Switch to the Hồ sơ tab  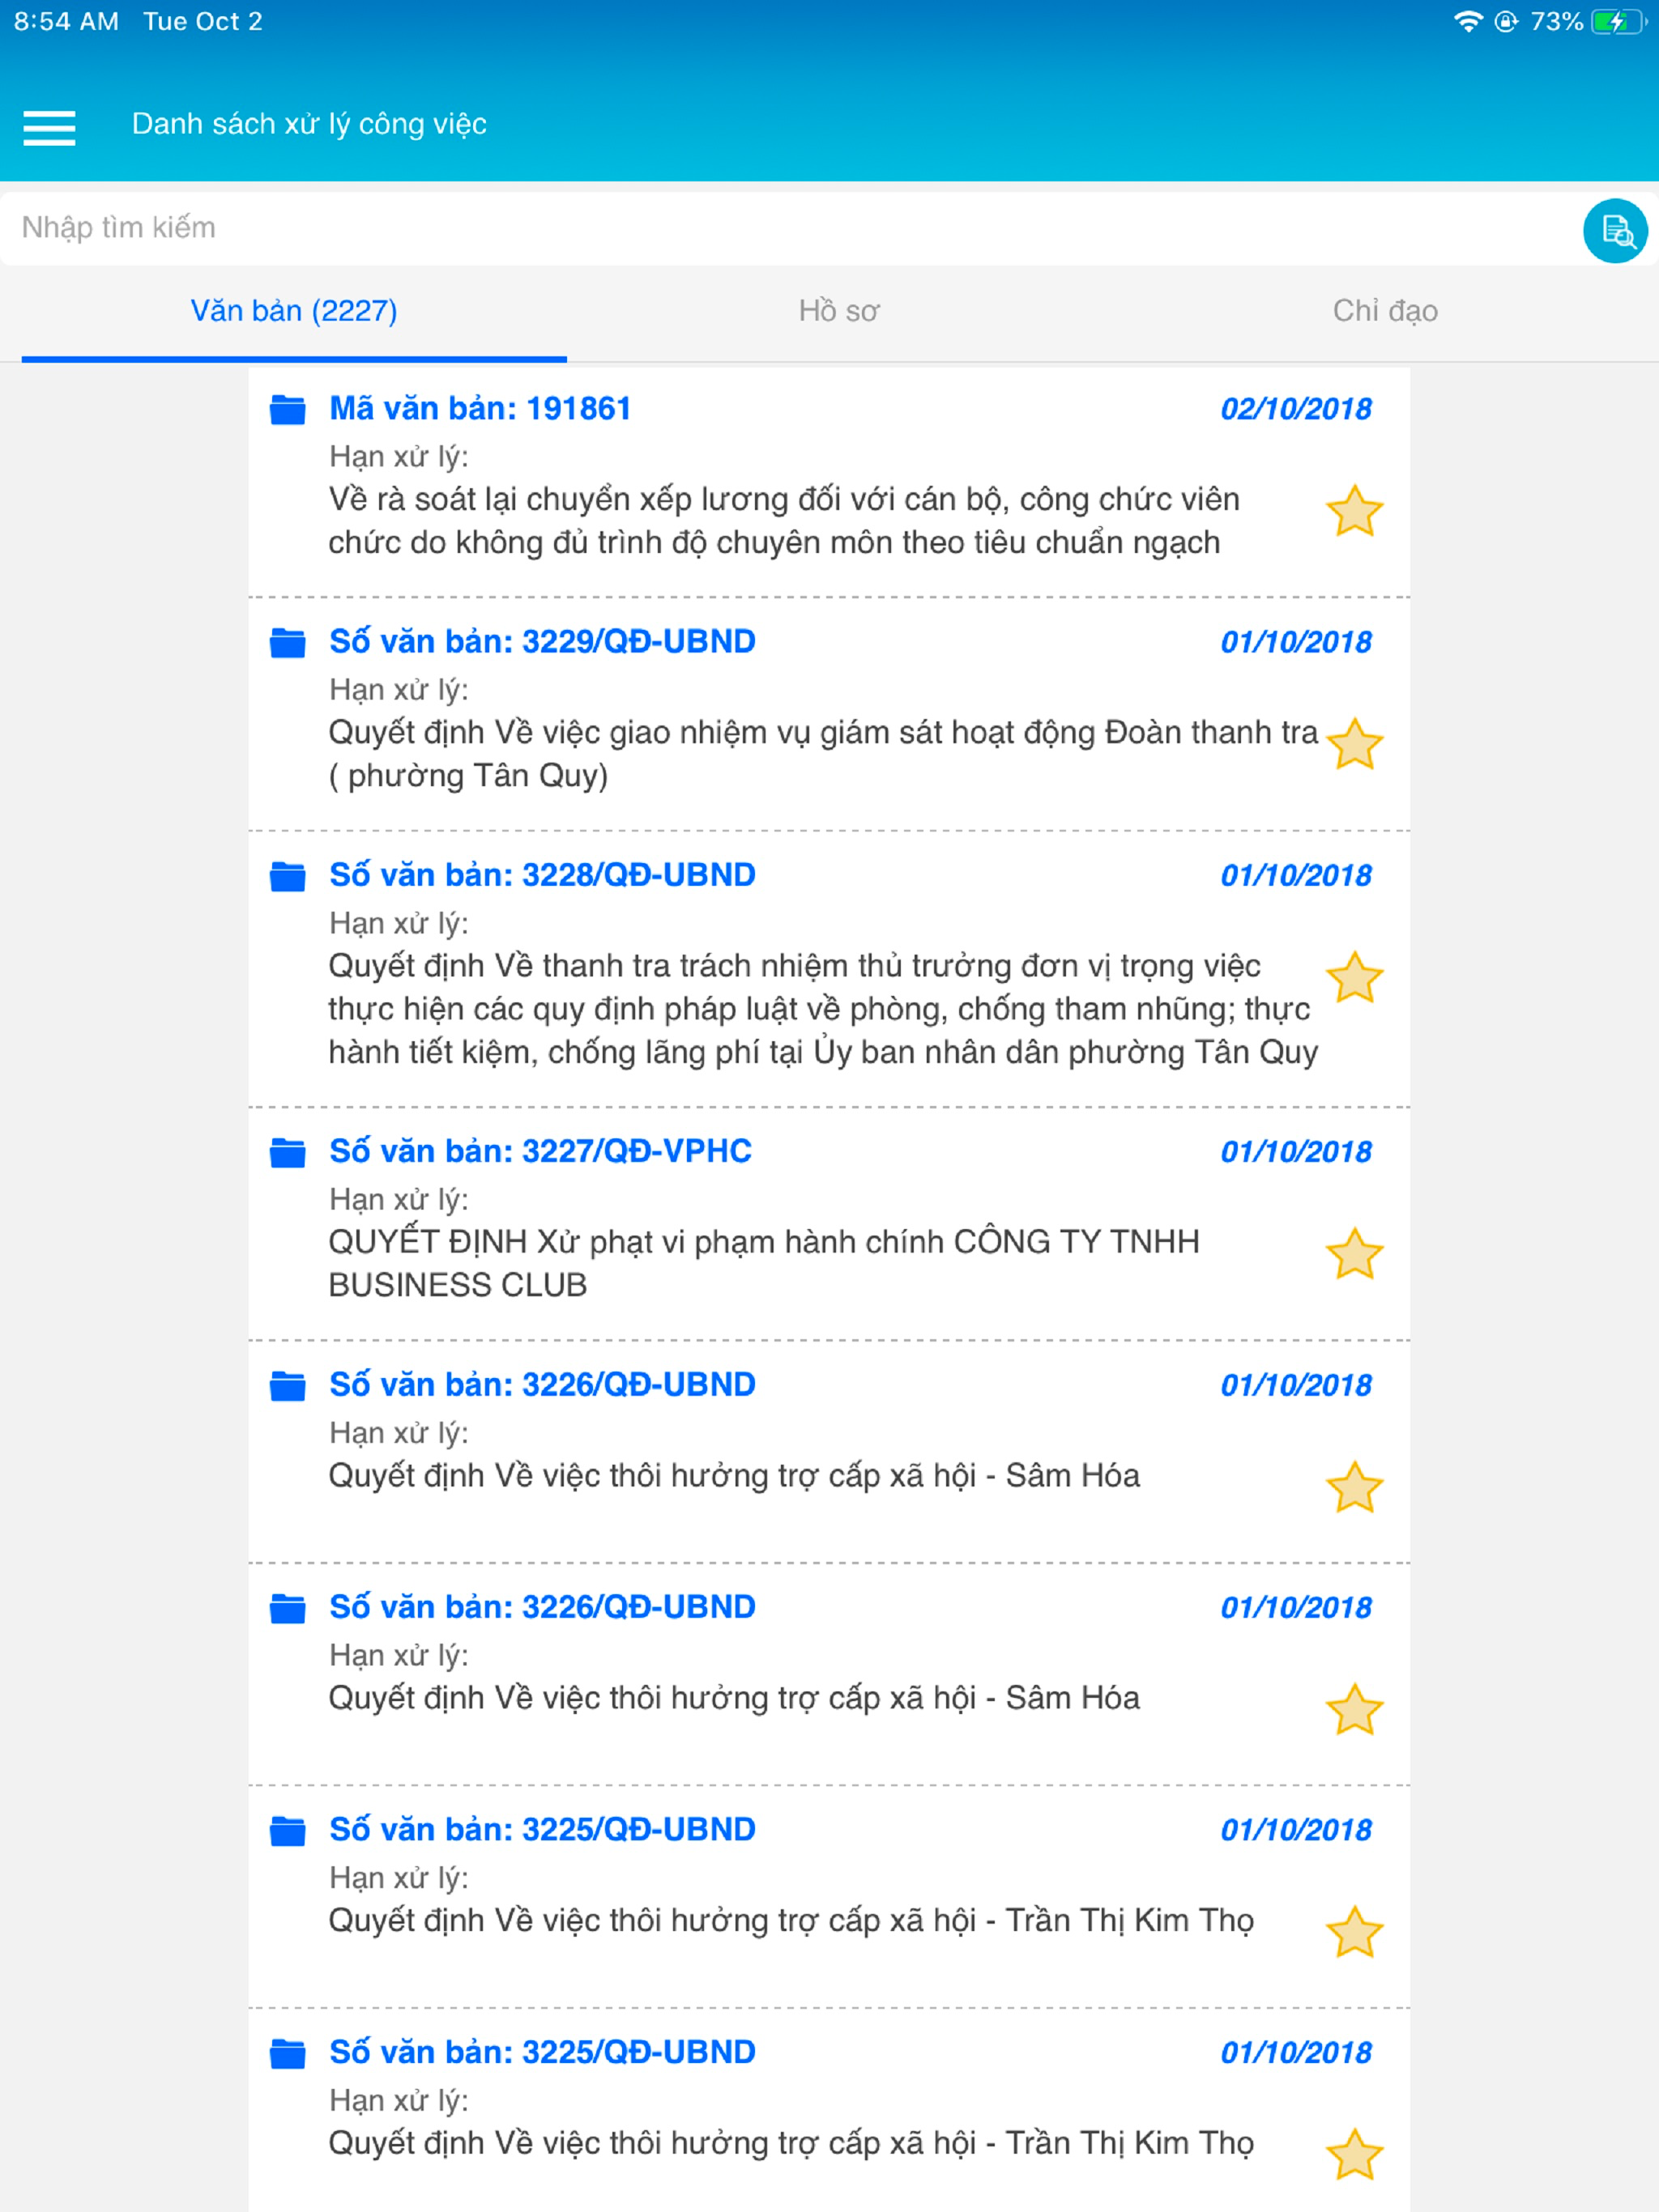pyautogui.click(x=838, y=311)
